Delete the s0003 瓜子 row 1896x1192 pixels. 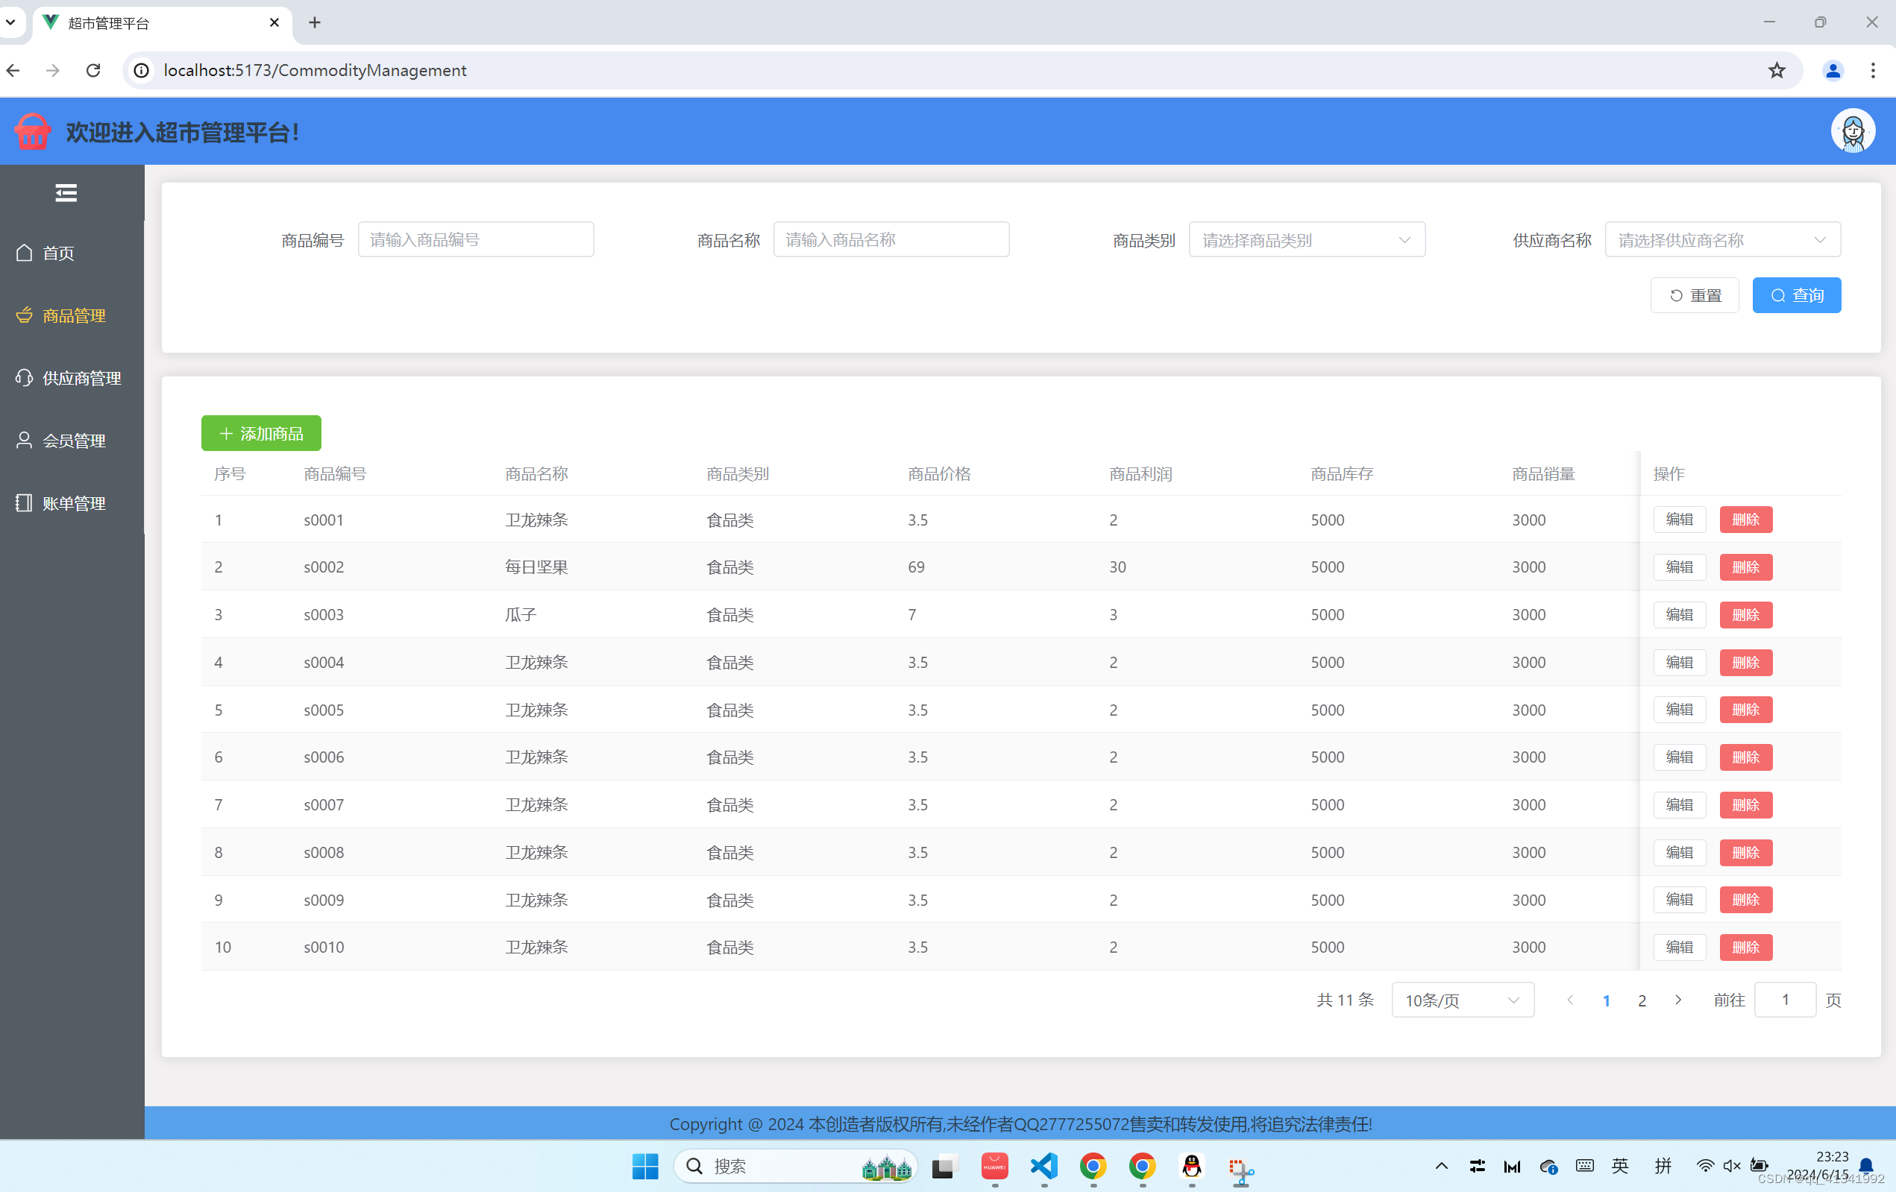[1745, 614]
